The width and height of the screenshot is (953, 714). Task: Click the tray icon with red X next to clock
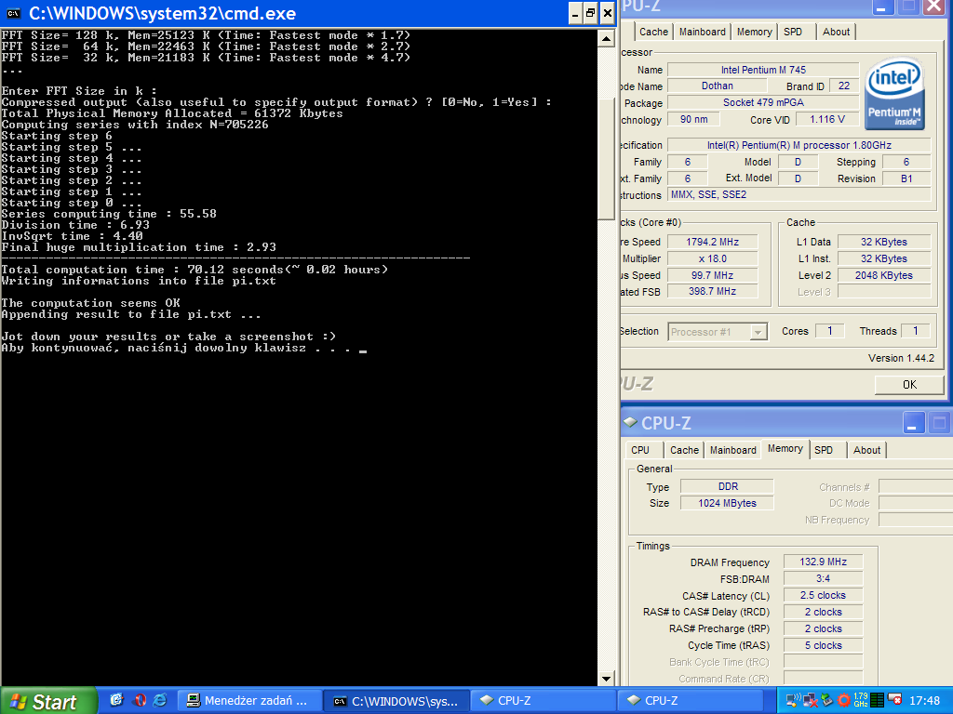(894, 699)
